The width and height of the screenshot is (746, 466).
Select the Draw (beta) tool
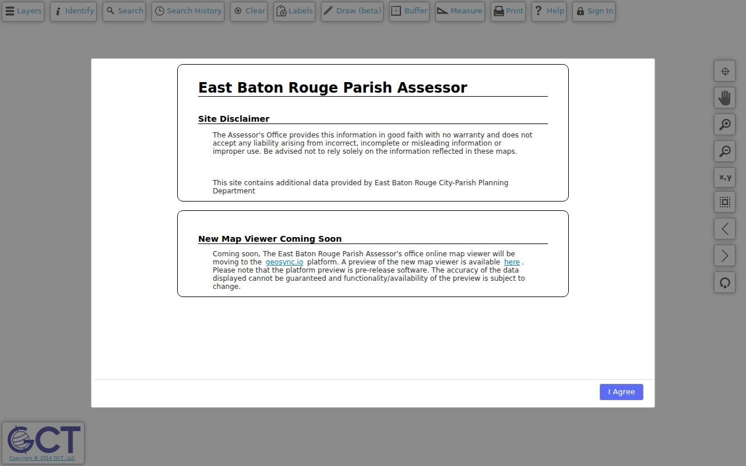click(x=352, y=11)
